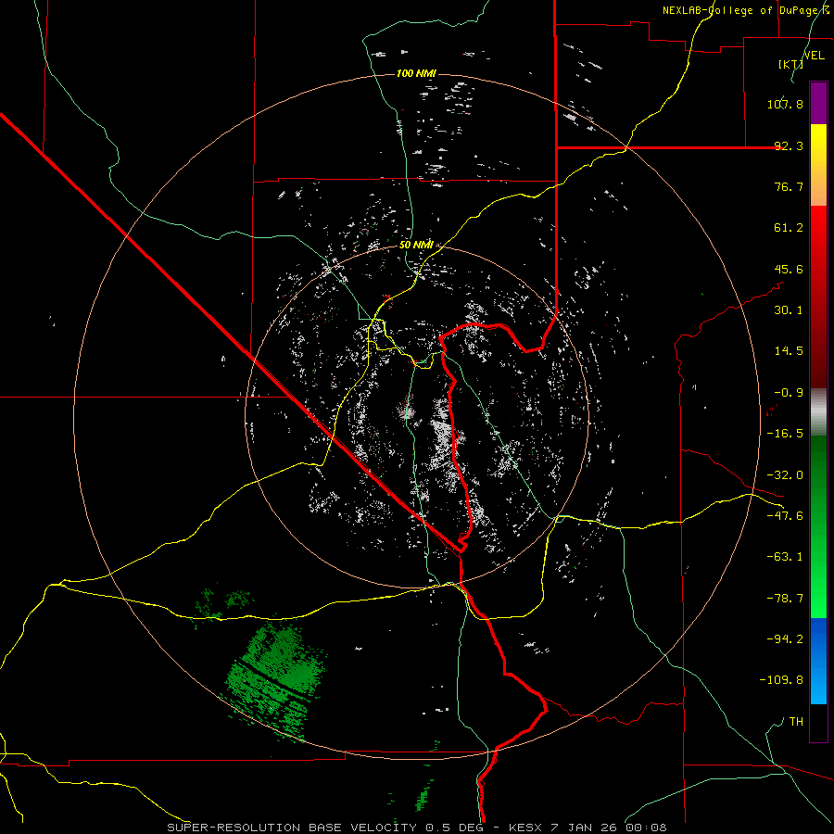Click the 61.2 velocity scale value
The width and height of the screenshot is (834, 834).
pyautogui.click(x=789, y=228)
